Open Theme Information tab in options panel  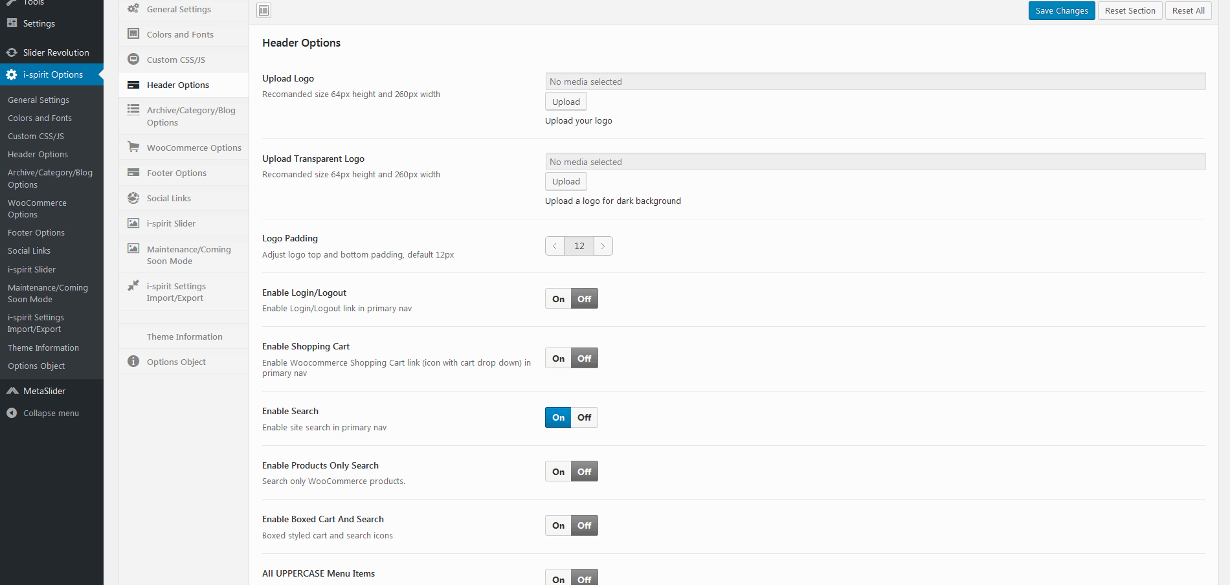click(184, 337)
